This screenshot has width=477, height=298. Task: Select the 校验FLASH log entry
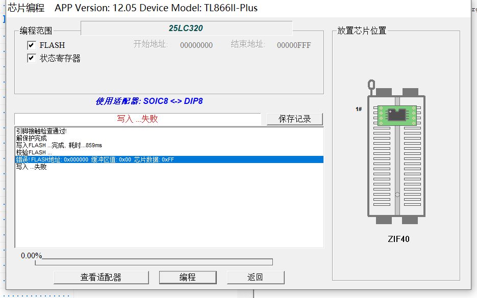point(34,152)
